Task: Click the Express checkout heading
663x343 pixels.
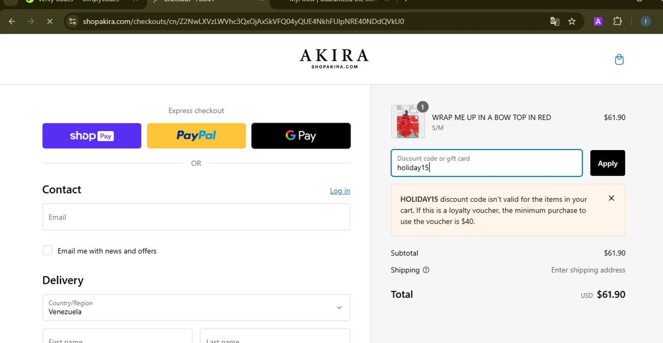Action: [196, 111]
